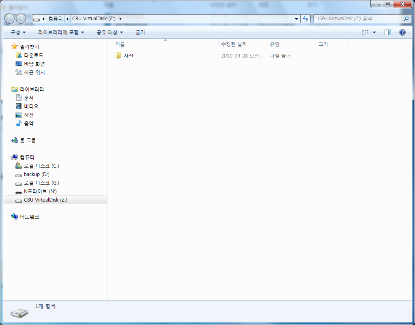Screen dimensions: 415x325
Task: Click the homegroup icon beside 홈 그룹
Action: pyautogui.click(x=15, y=140)
